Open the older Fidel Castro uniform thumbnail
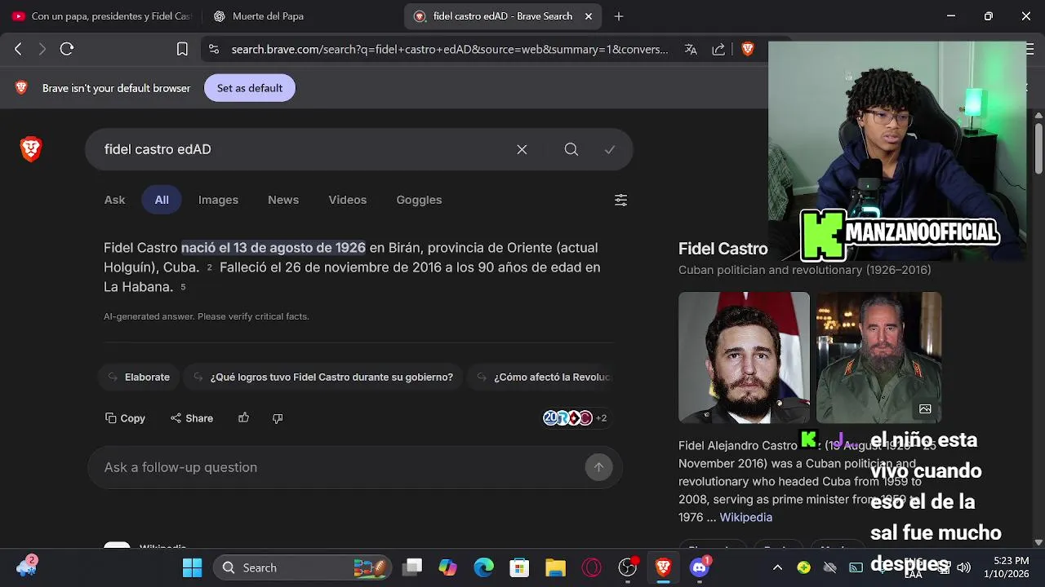Screen dimensions: 1045x587 878,357
